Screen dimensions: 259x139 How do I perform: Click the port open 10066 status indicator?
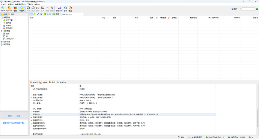click(x=236, y=137)
